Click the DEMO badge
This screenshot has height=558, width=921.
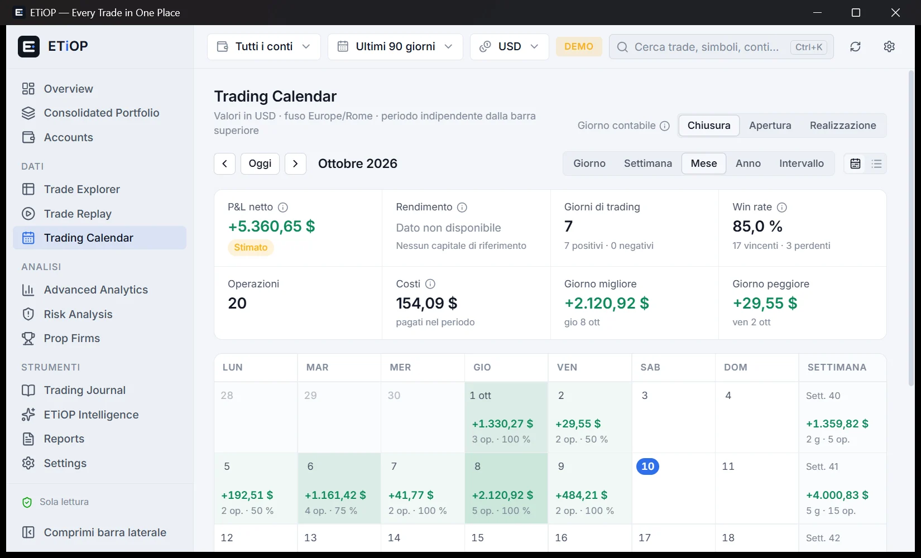click(579, 47)
